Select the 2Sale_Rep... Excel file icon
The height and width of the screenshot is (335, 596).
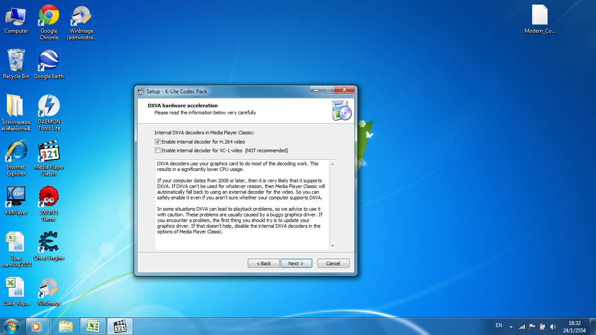[x=16, y=291]
